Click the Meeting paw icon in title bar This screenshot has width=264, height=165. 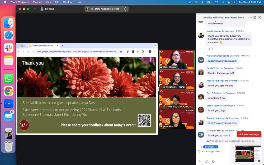(42, 9)
